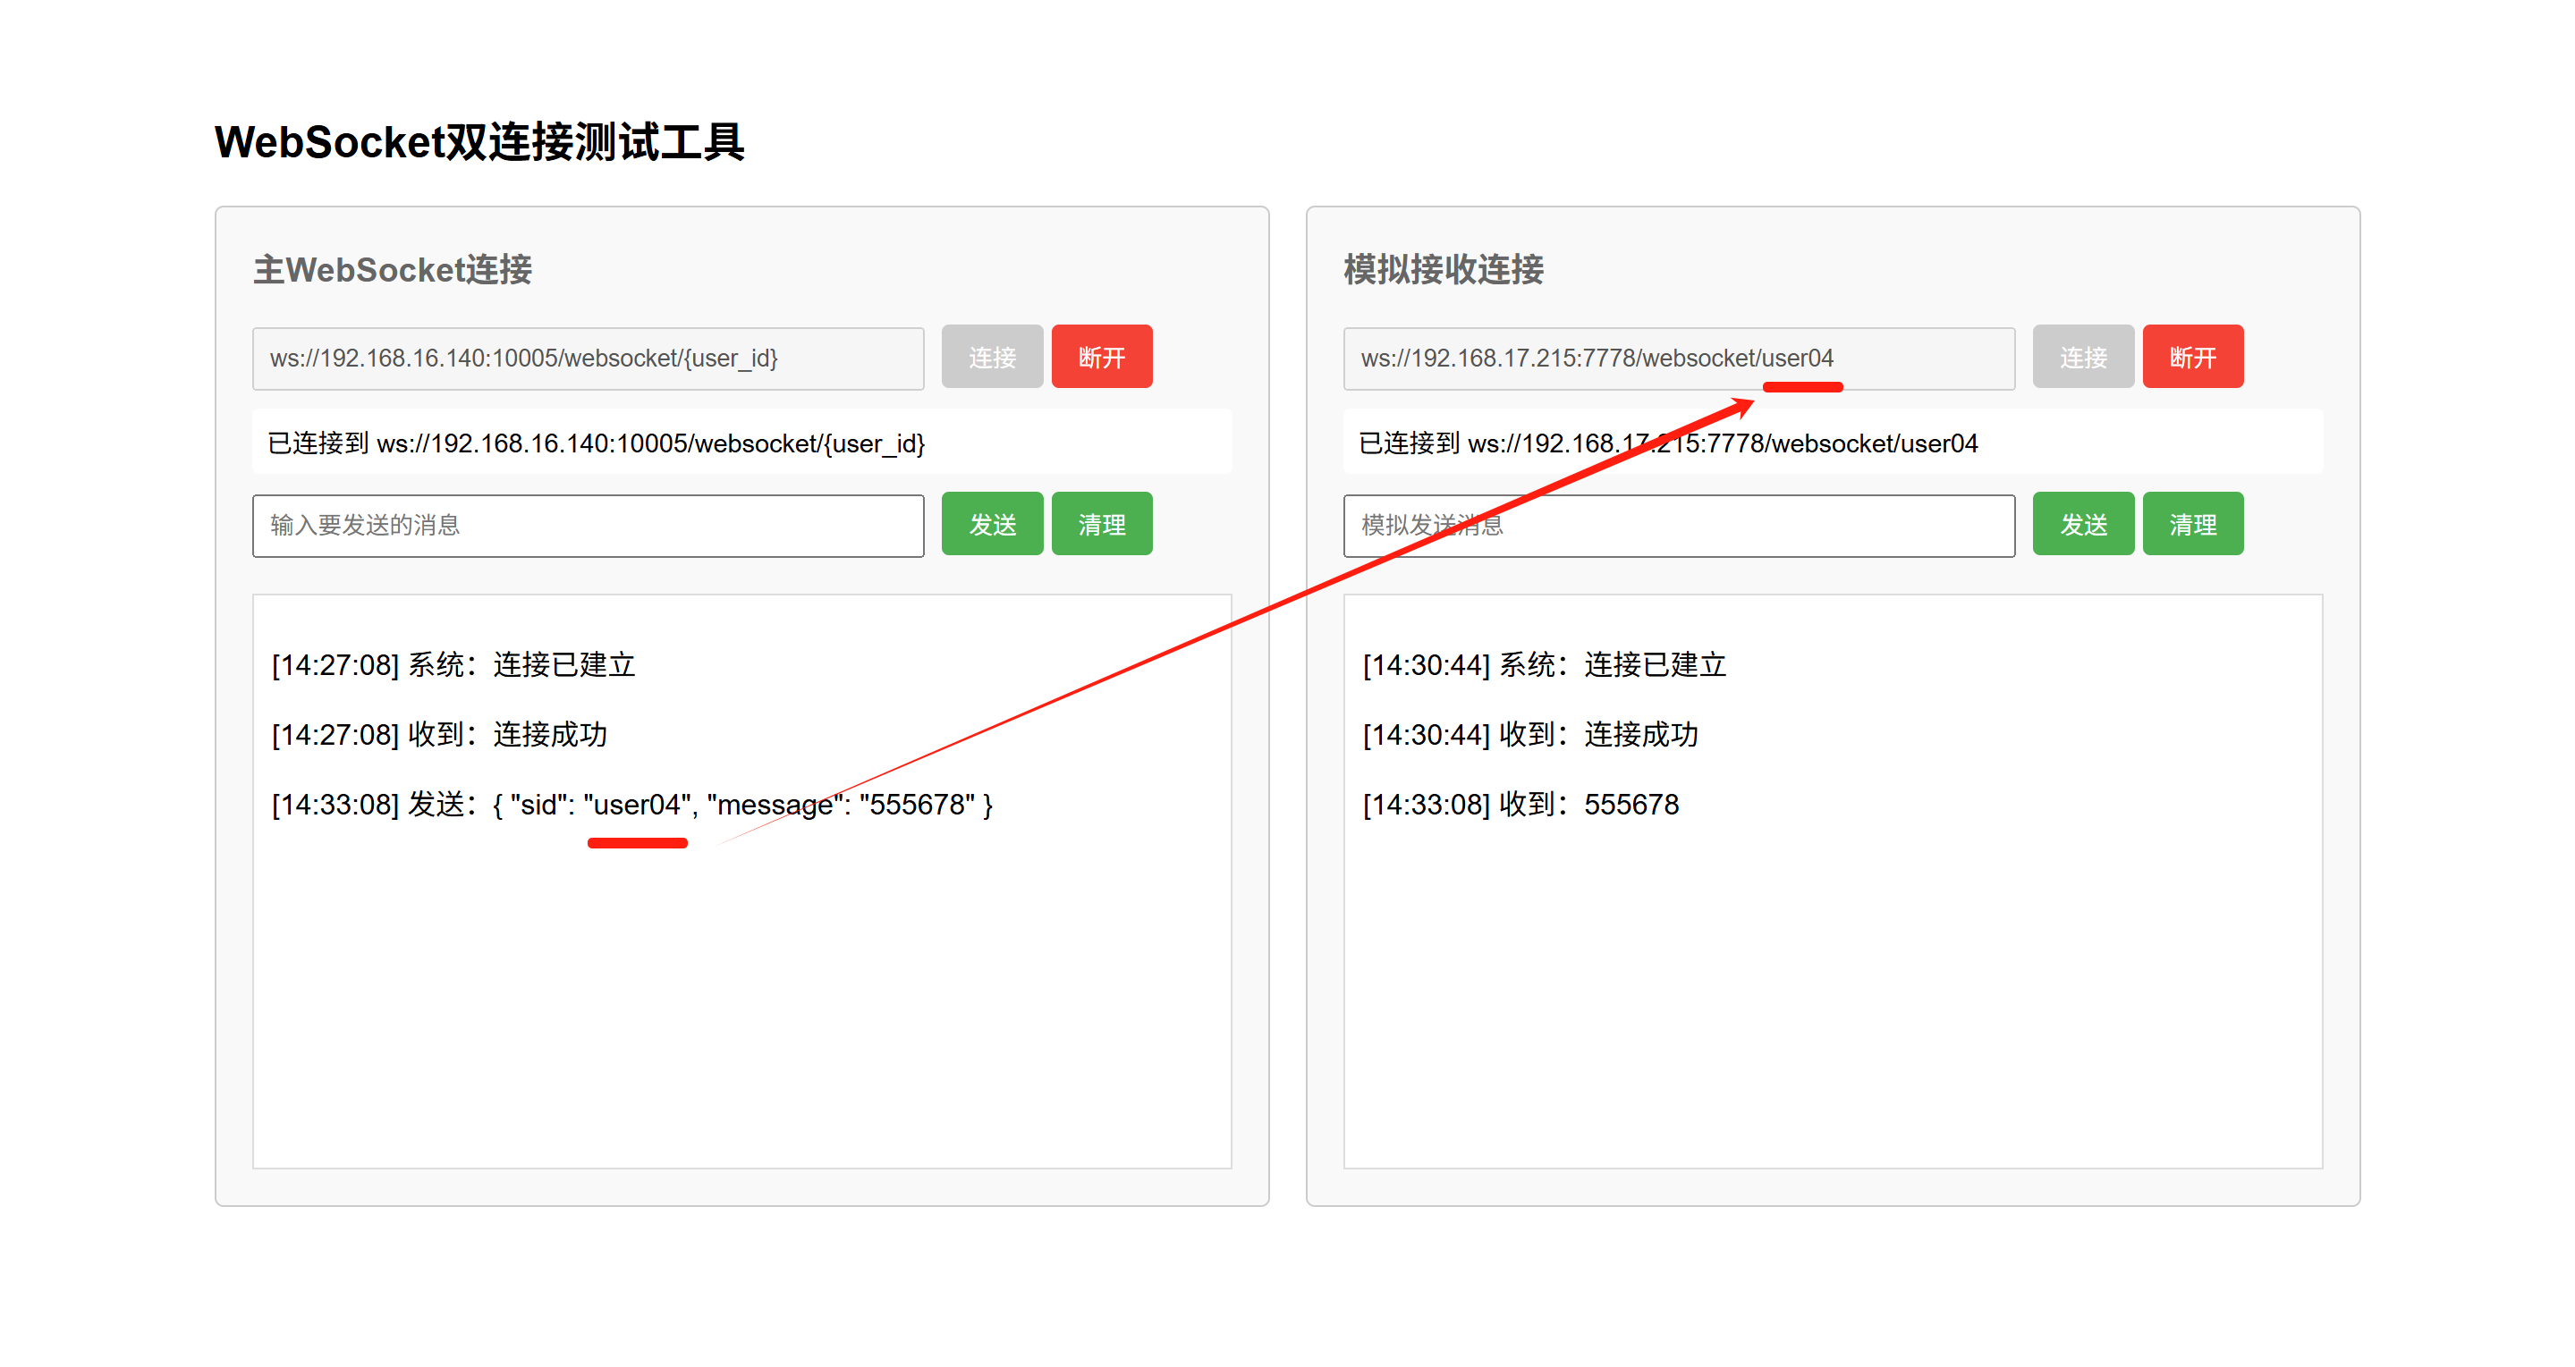Click the sent sid user04 log entry
Screen dimensions: 2575x1367
631,805
